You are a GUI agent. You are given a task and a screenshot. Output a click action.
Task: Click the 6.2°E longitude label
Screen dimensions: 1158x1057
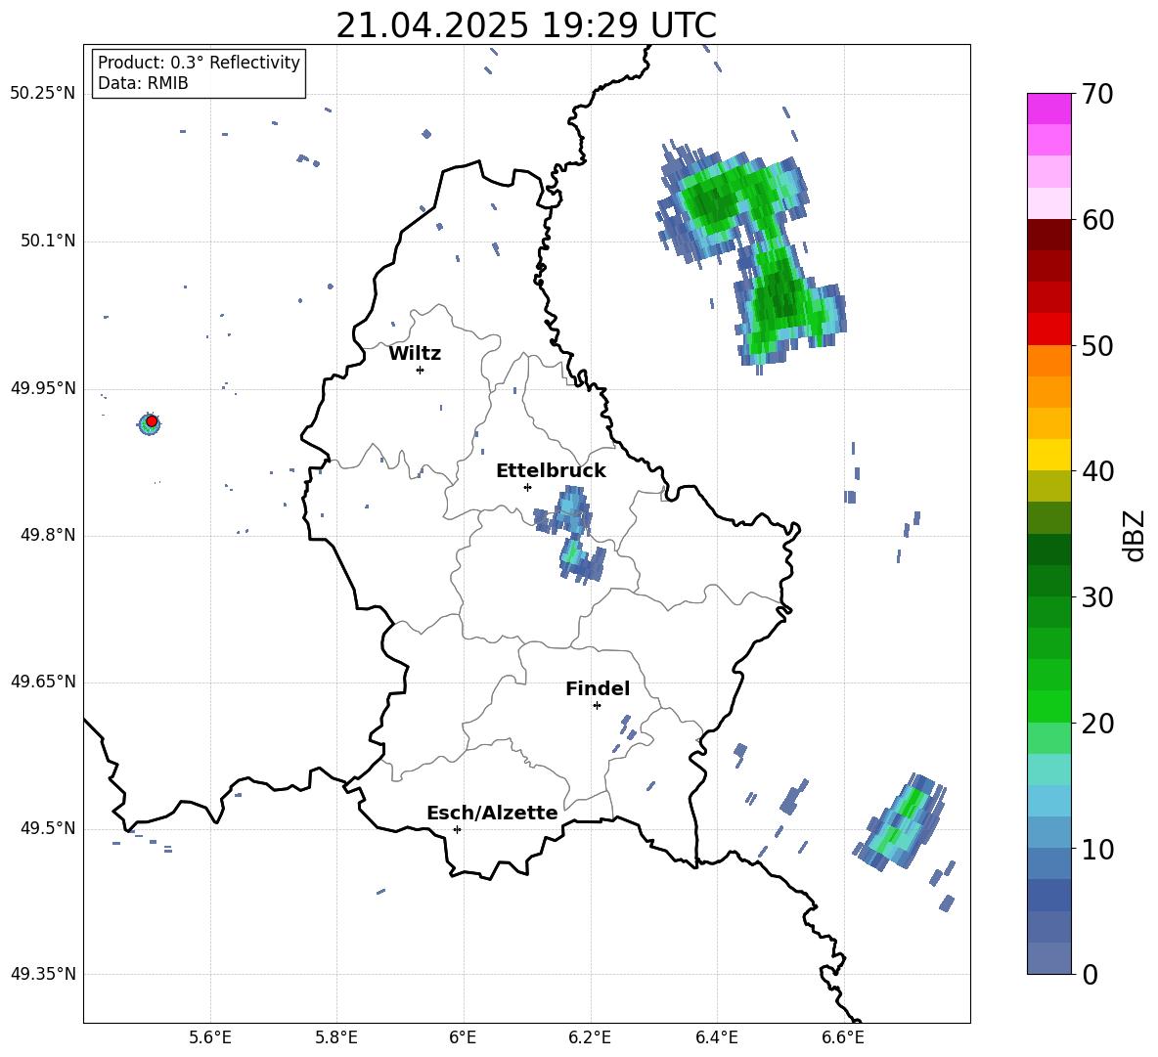590,1037
